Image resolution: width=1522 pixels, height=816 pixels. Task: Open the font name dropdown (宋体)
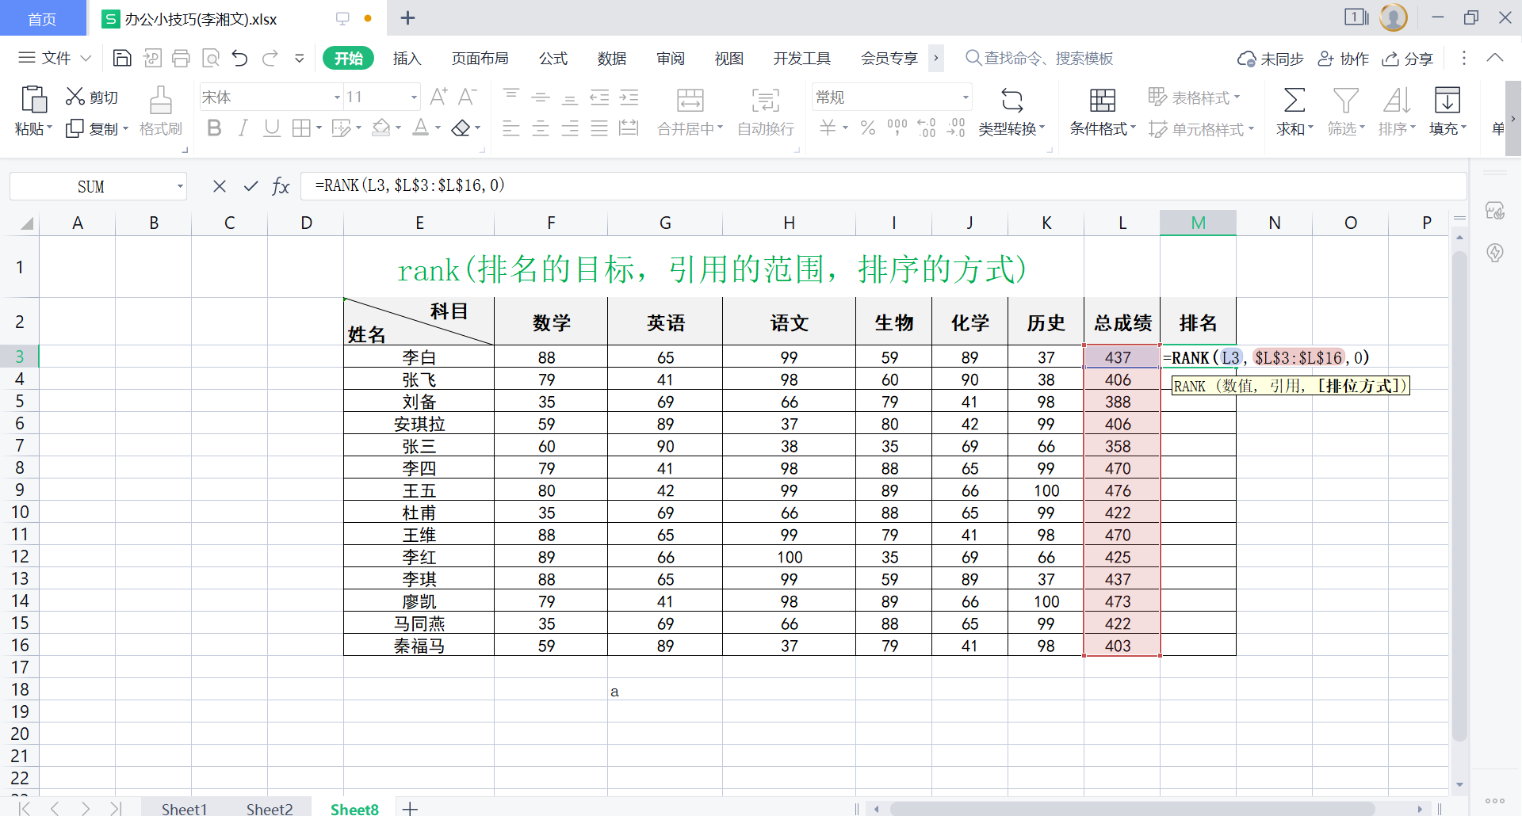(337, 97)
